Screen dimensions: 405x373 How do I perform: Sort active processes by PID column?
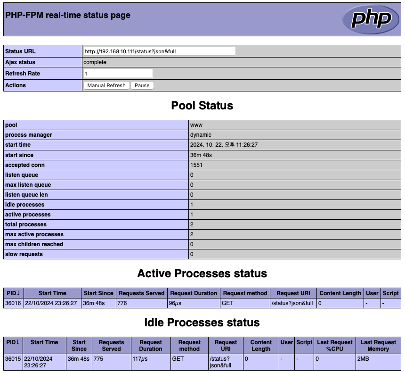pyautogui.click(x=14, y=293)
